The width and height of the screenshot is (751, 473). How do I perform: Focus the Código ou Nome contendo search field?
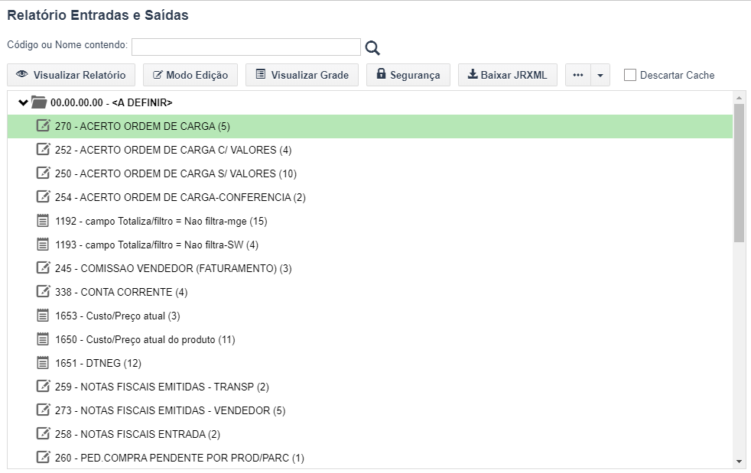[246, 47]
